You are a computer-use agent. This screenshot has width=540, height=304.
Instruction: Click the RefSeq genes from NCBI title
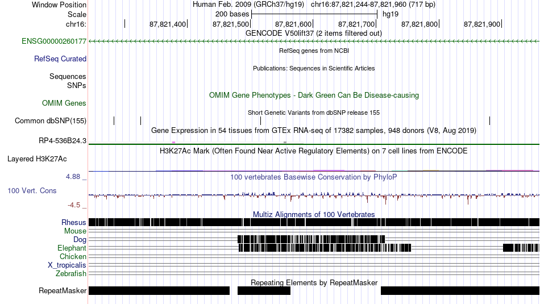point(314,51)
